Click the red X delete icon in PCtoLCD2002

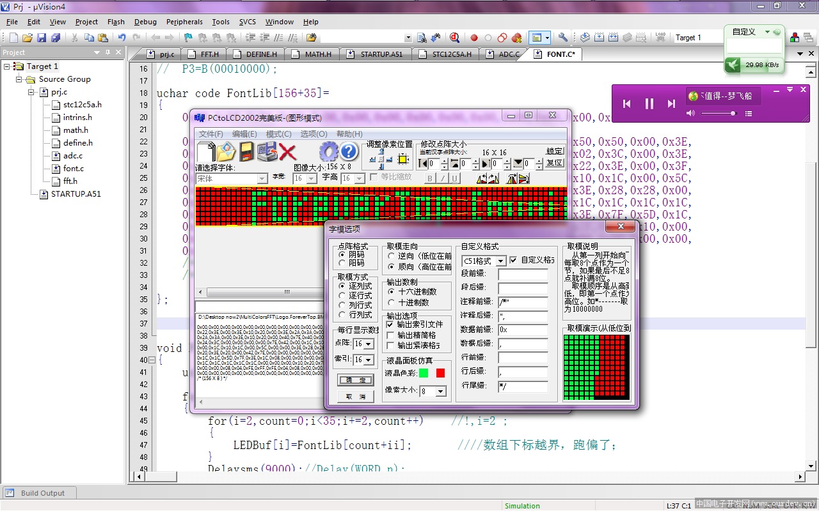click(287, 152)
